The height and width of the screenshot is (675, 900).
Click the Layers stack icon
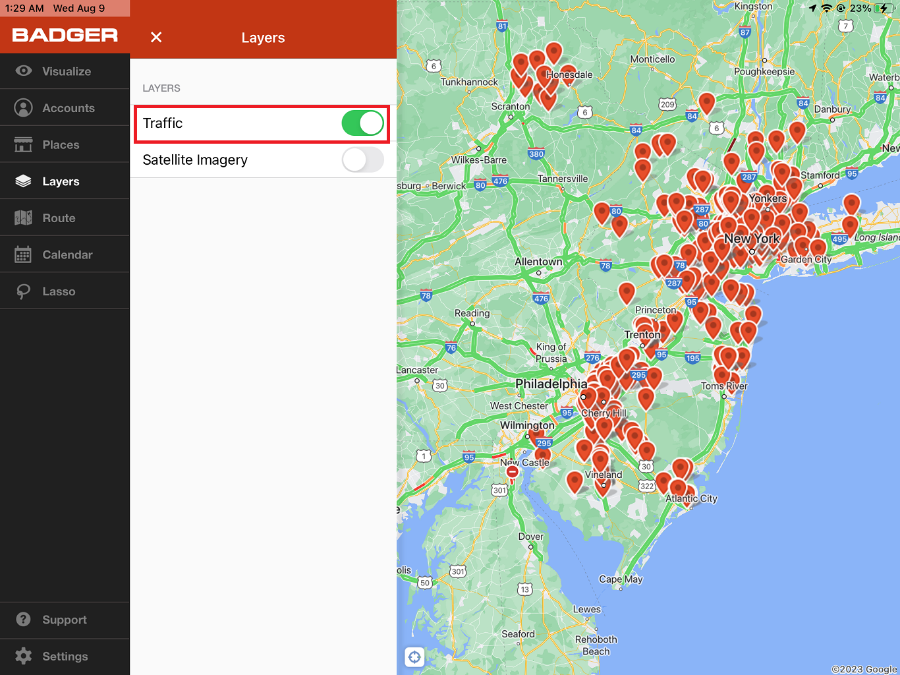coord(24,181)
